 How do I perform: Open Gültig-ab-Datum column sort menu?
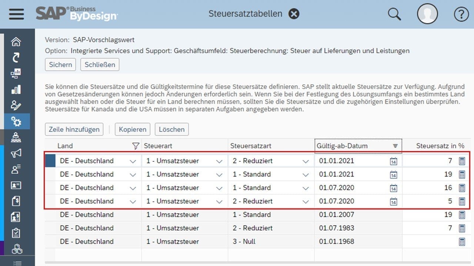pyautogui.click(x=395, y=146)
